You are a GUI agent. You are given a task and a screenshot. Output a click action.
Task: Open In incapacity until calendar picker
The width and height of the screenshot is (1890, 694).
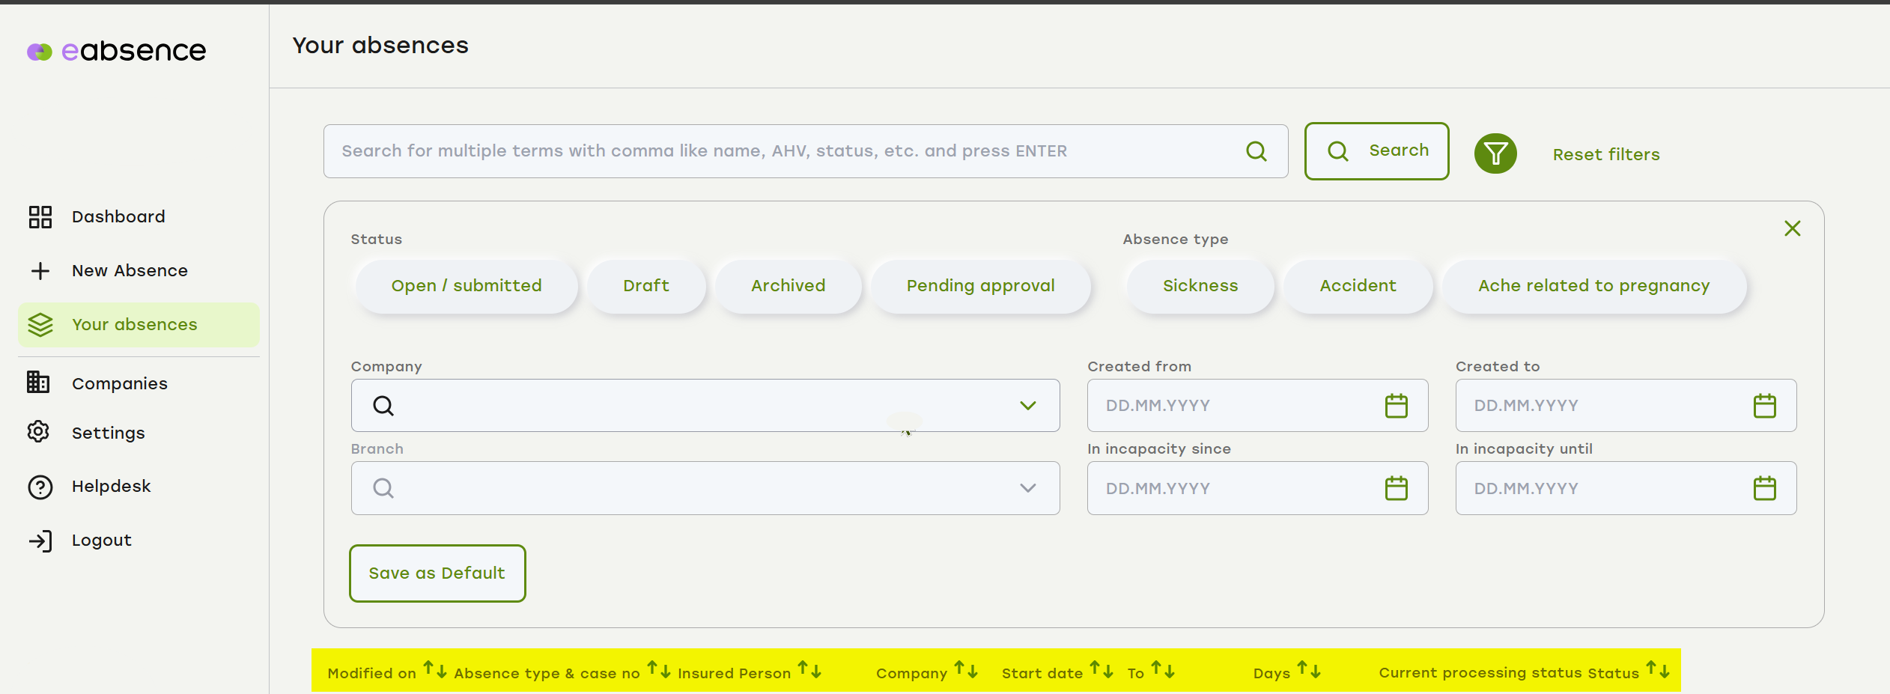pyautogui.click(x=1765, y=488)
